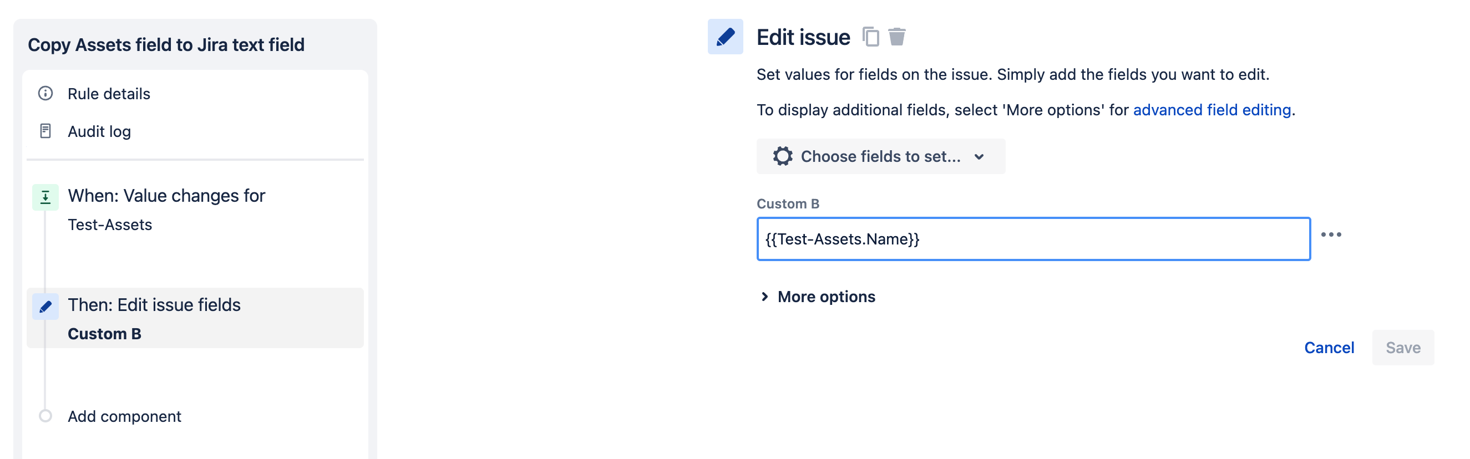Viewport: 1470px width, 459px height.
Task: Click the Audit log document icon
Action: pyautogui.click(x=45, y=131)
